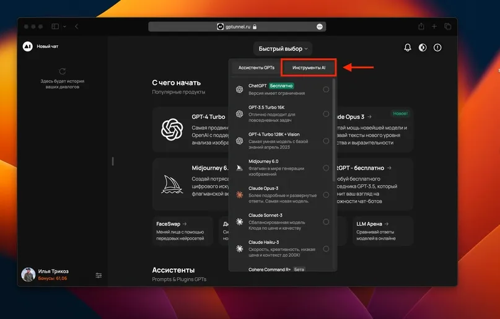Select the Midjourney 6.0 radio button
The image size is (500, 319).
tap(326, 168)
